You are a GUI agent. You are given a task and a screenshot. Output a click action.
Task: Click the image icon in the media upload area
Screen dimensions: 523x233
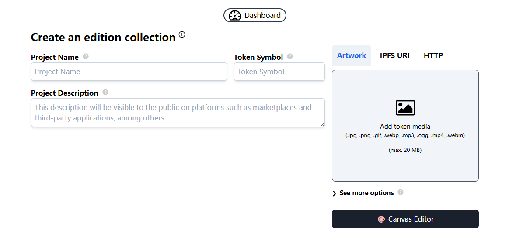(405, 108)
